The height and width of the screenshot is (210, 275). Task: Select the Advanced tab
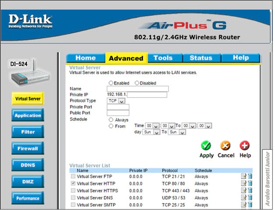[126, 58]
